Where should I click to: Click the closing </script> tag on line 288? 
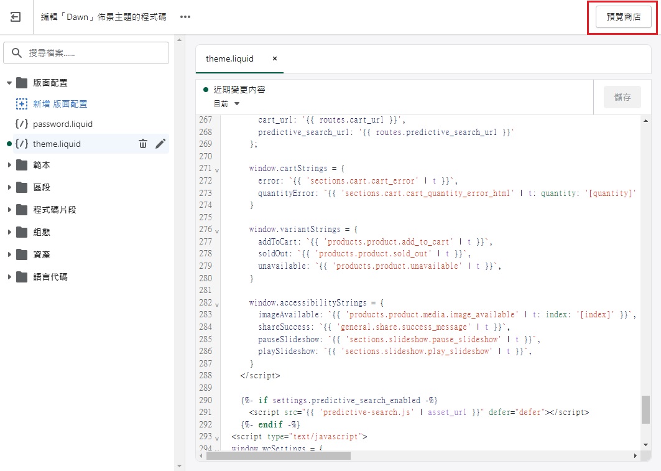pyautogui.click(x=260, y=375)
